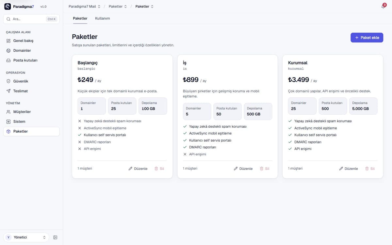Click the Müşteriler people icon
Image resolution: width=392 pixels, height=245 pixels.
pos(8,112)
